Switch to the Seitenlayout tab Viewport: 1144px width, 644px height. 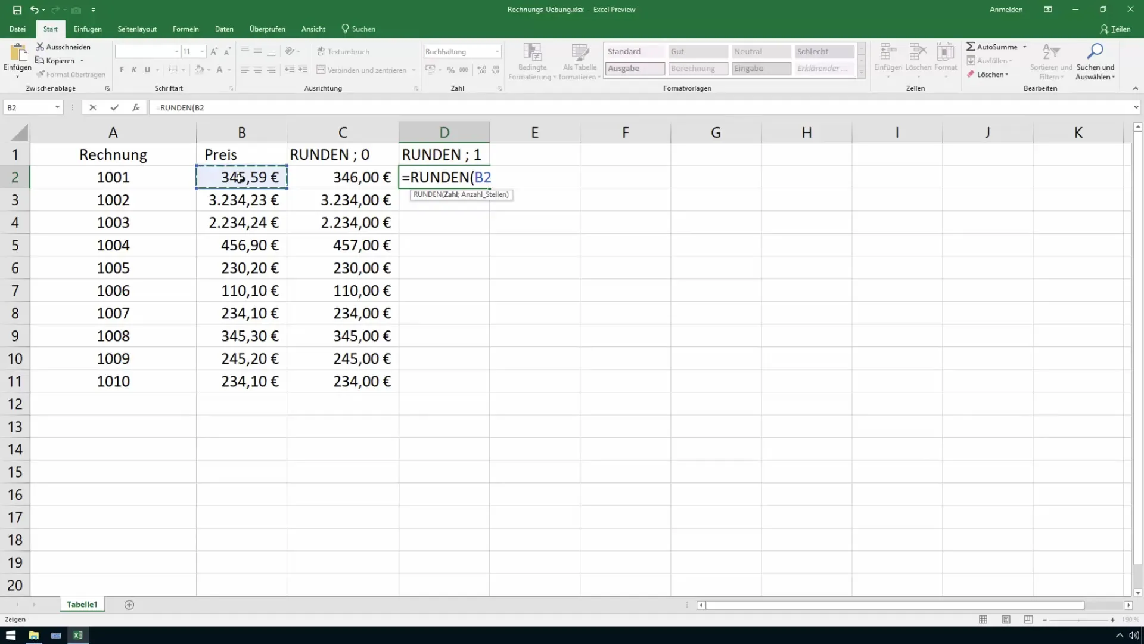pos(137,29)
